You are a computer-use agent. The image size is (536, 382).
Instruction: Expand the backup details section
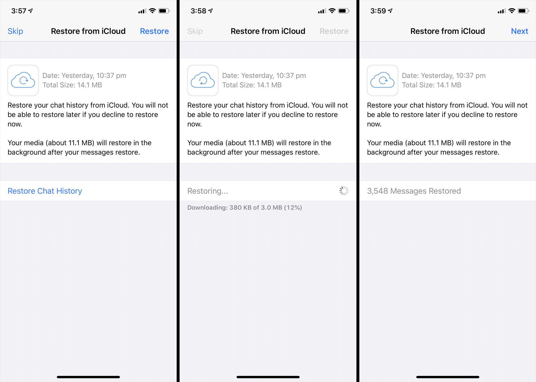(x=89, y=80)
